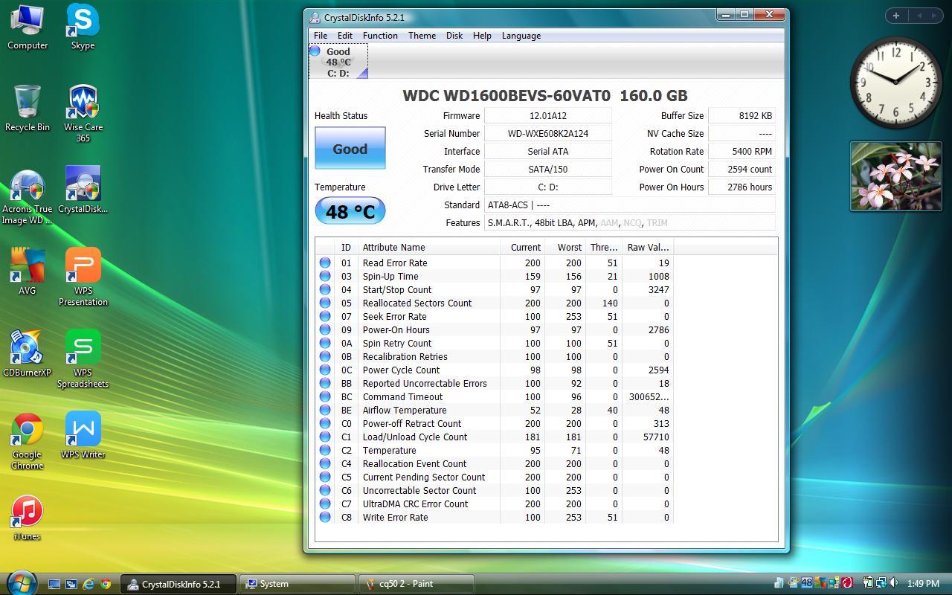Screen dimensions: 952x595
Task: Click the sidebar add gadget plus button
Action: pos(896,16)
